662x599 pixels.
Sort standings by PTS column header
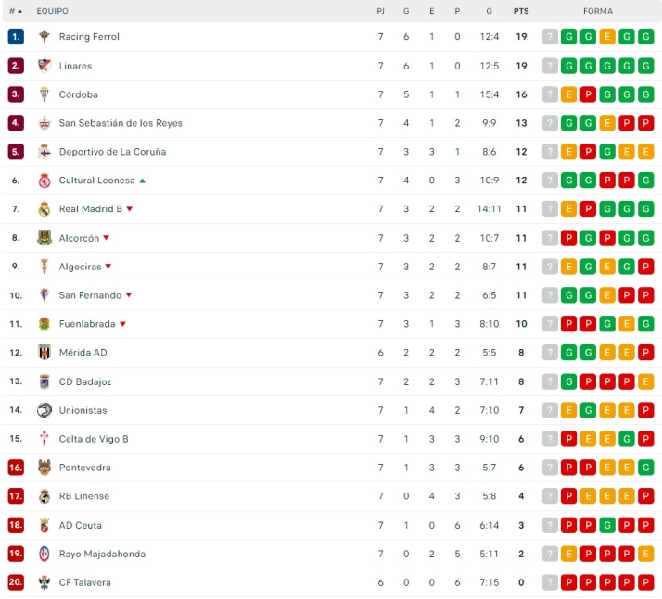521,11
